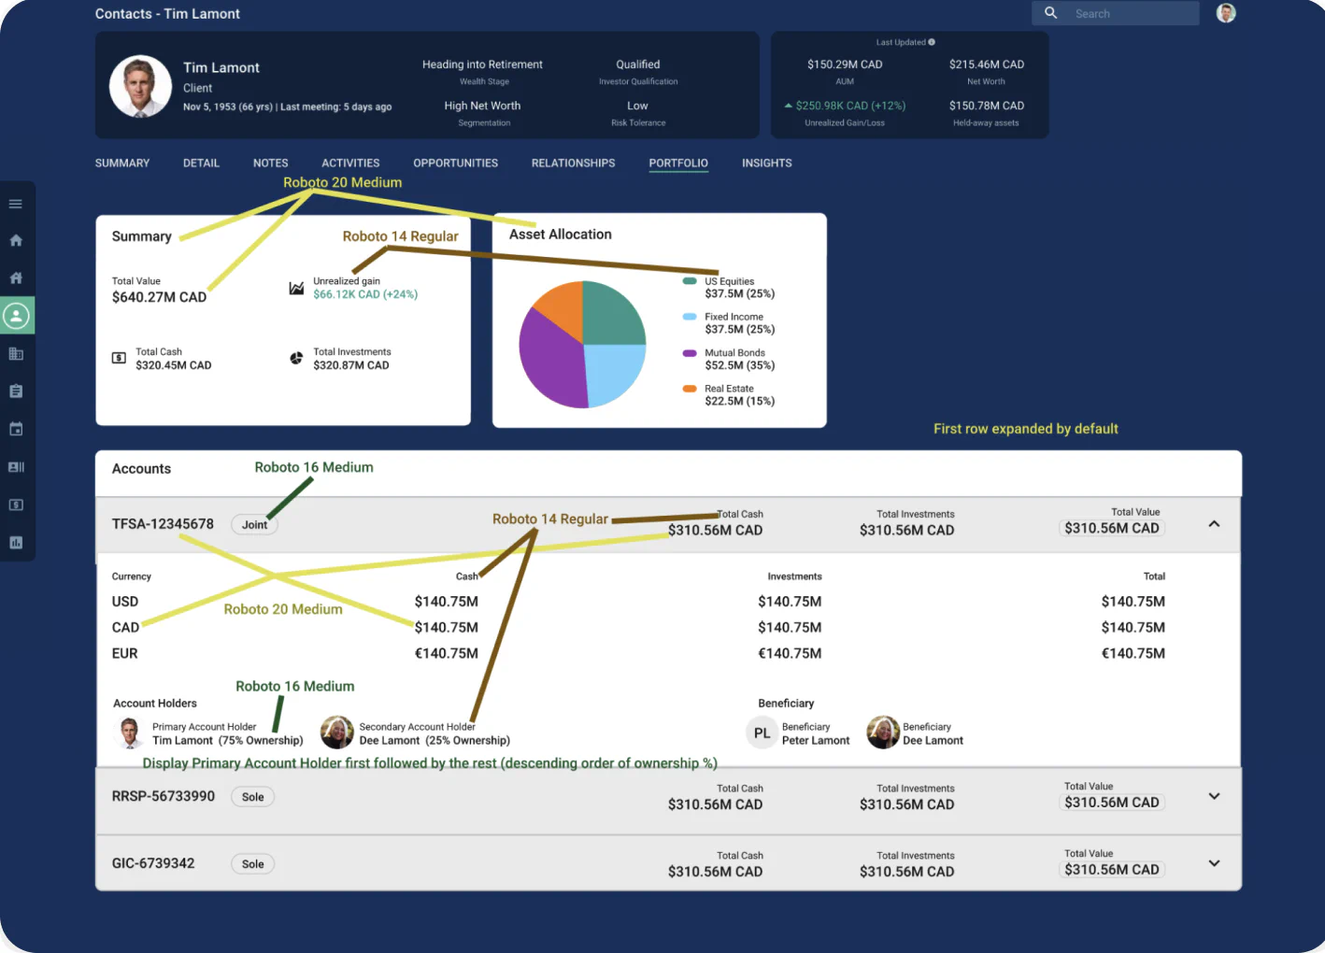
Task: Open the contact card icon in sidebar
Action: pyautogui.click(x=16, y=467)
